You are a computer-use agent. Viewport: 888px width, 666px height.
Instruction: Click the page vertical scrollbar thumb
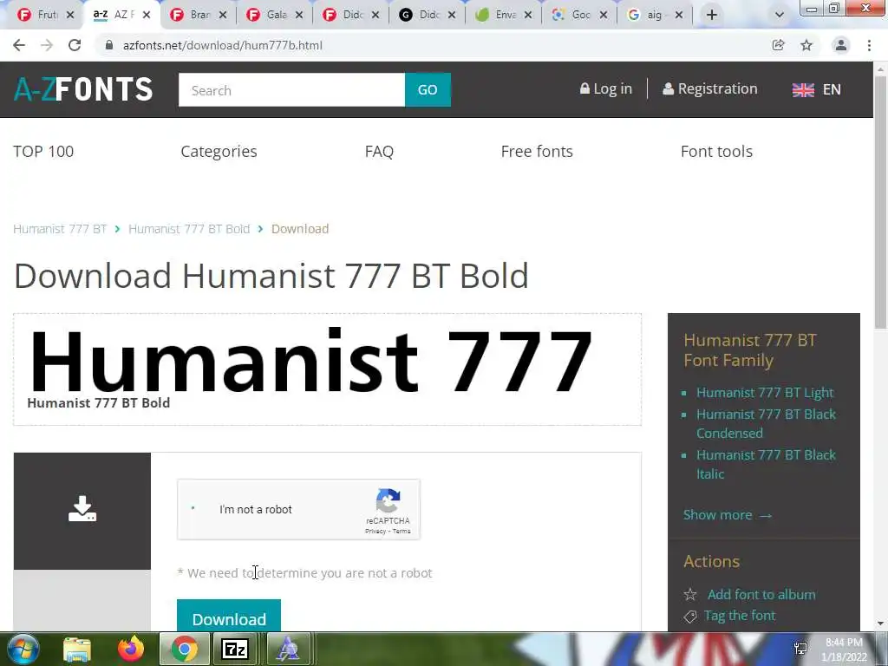[880, 201]
